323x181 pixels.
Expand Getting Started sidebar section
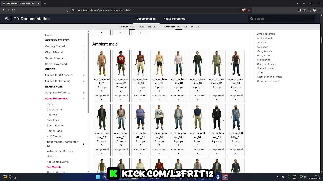pos(84,47)
